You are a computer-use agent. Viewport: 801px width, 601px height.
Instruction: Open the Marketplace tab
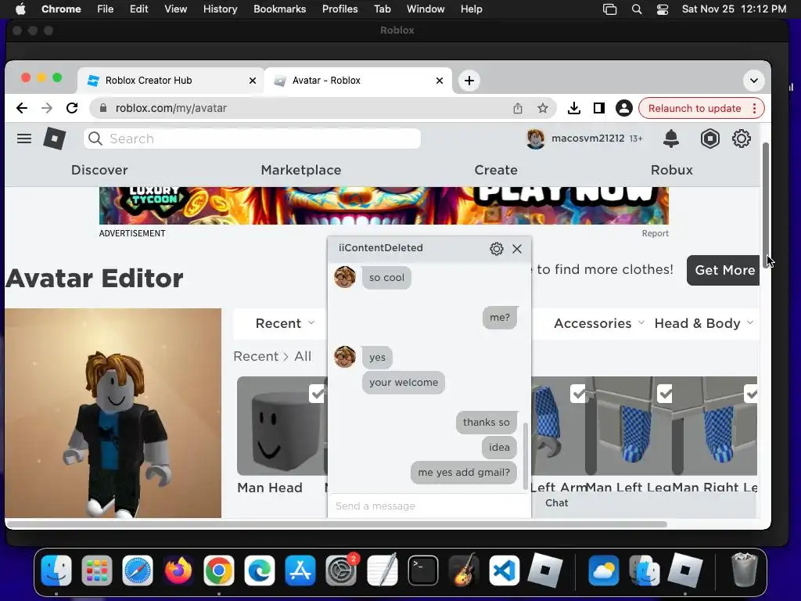coord(301,170)
